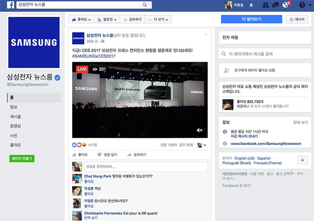The image size is (314, 221).
Task: Click 친구에게 페이지 좋아요 요청
Action: tap(254, 70)
